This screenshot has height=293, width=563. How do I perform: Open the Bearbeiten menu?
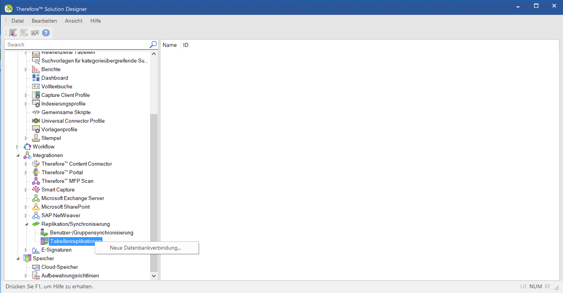[44, 21]
